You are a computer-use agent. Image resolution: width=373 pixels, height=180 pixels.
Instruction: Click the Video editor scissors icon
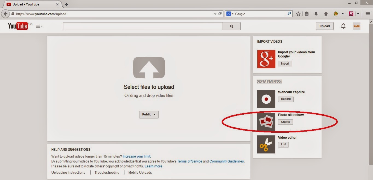click(x=266, y=144)
